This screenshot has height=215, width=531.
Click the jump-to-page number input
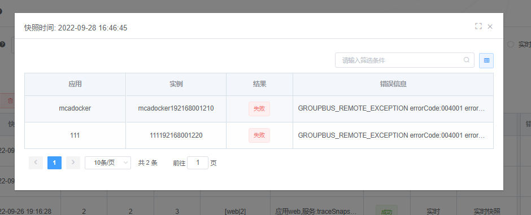pyautogui.click(x=198, y=163)
